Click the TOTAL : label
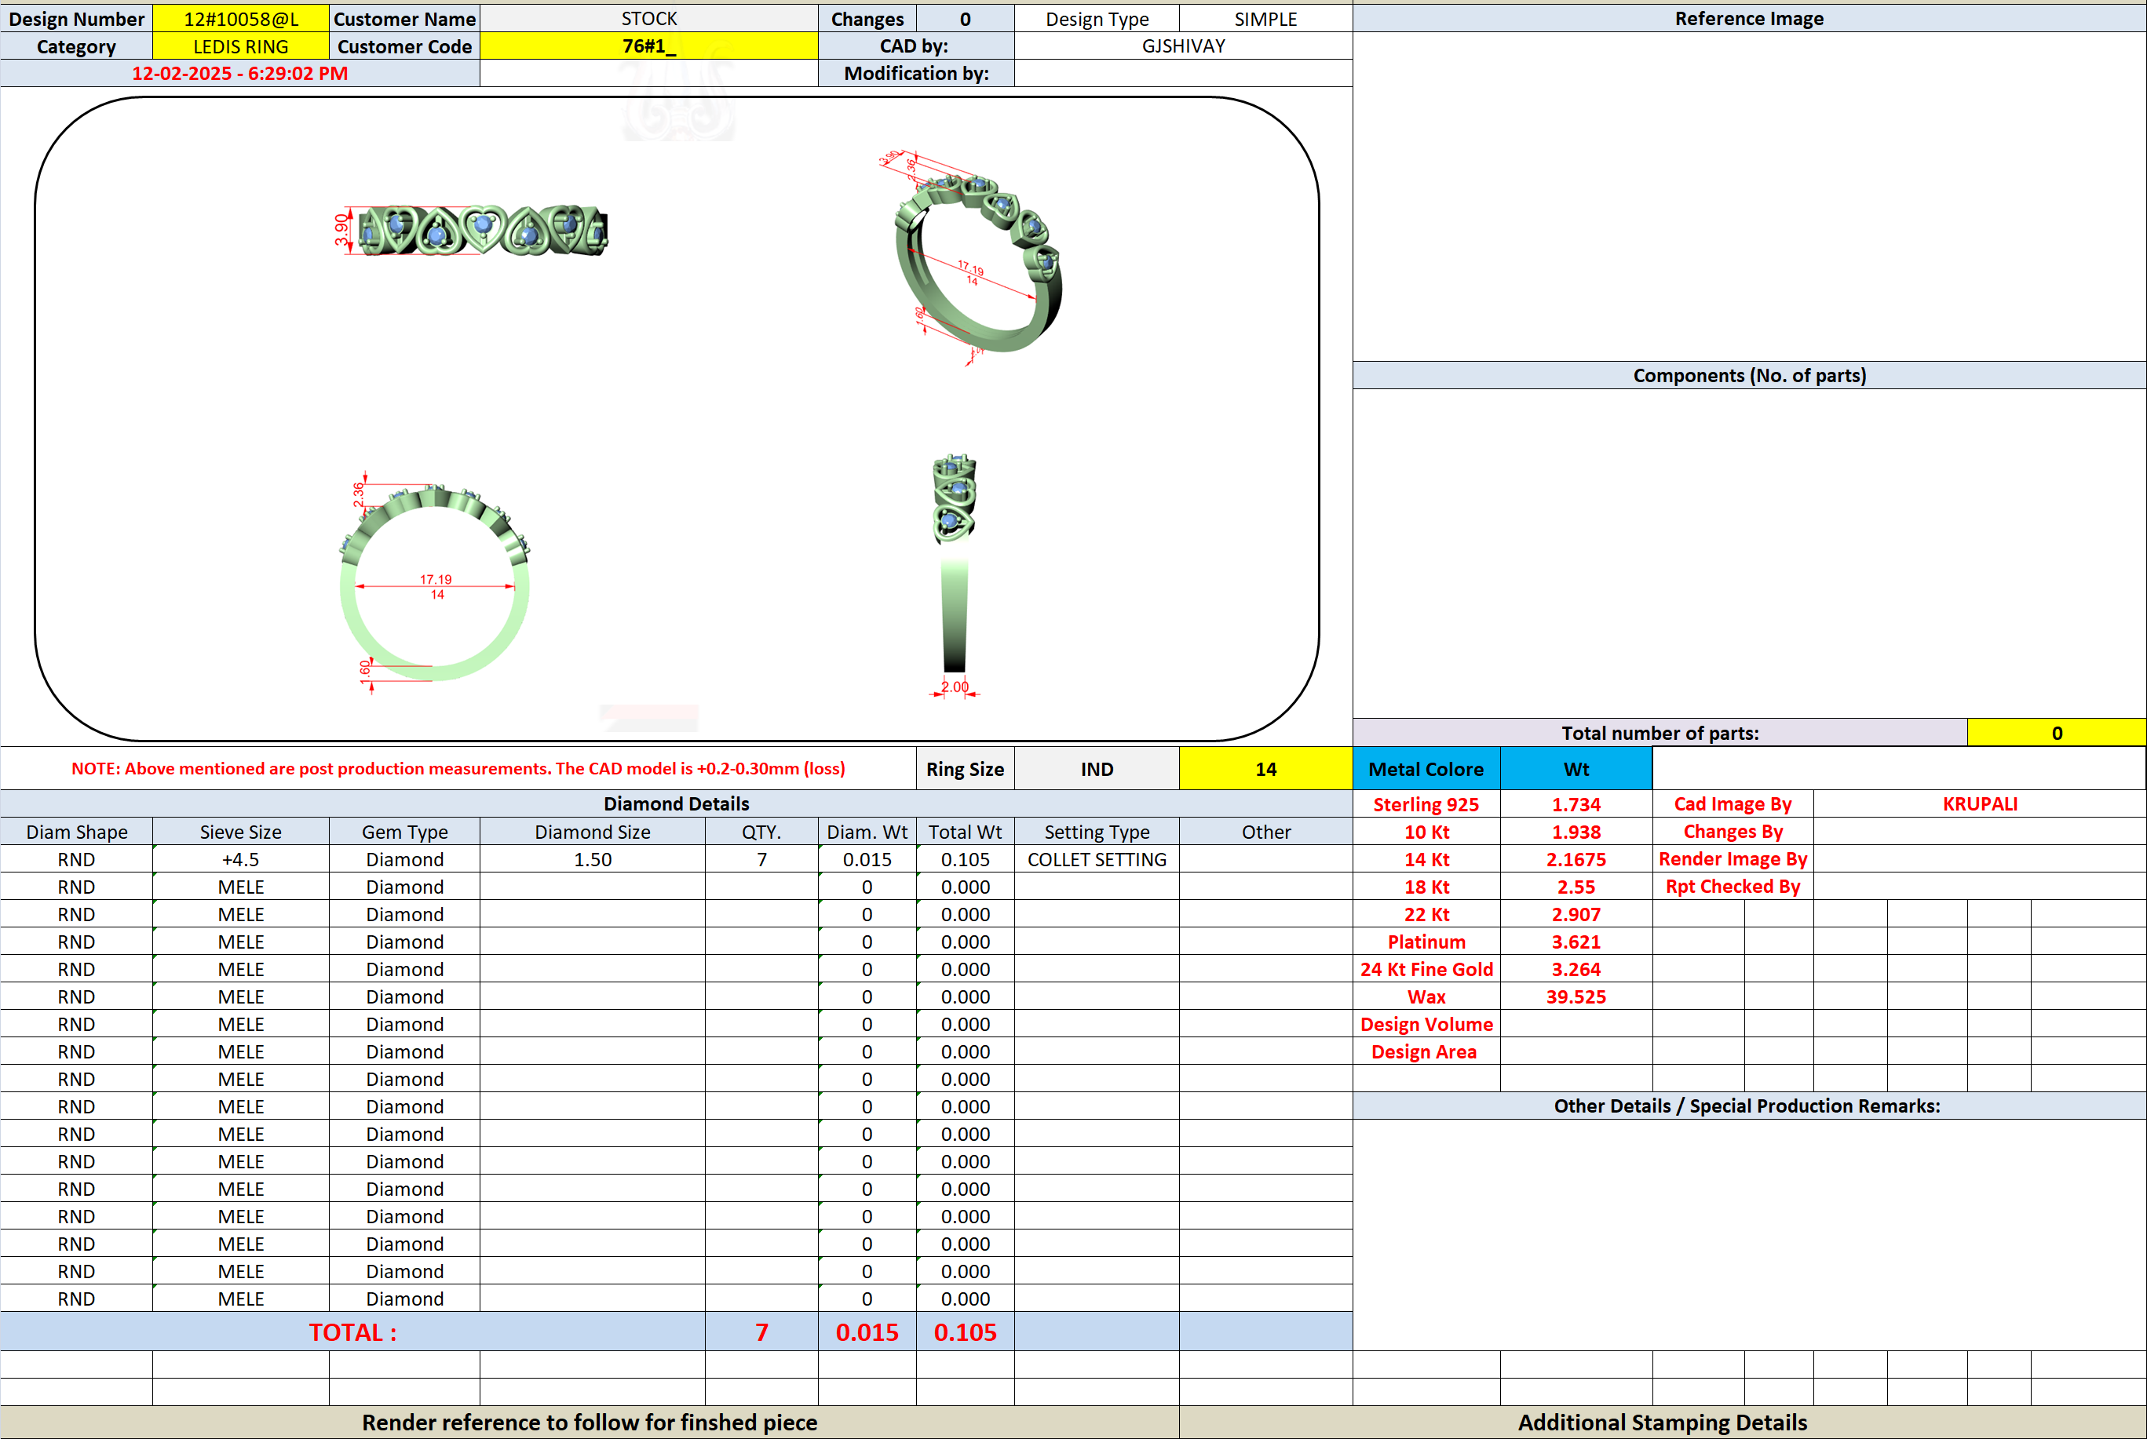The image size is (2147, 1439). [x=352, y=1332]
